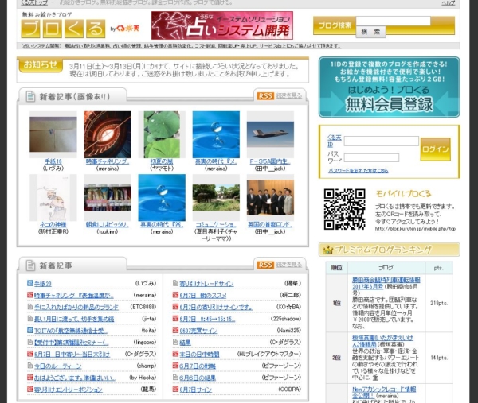
Task: Open the RSS feed for the 新着記事 list
Action: [264, 265]
